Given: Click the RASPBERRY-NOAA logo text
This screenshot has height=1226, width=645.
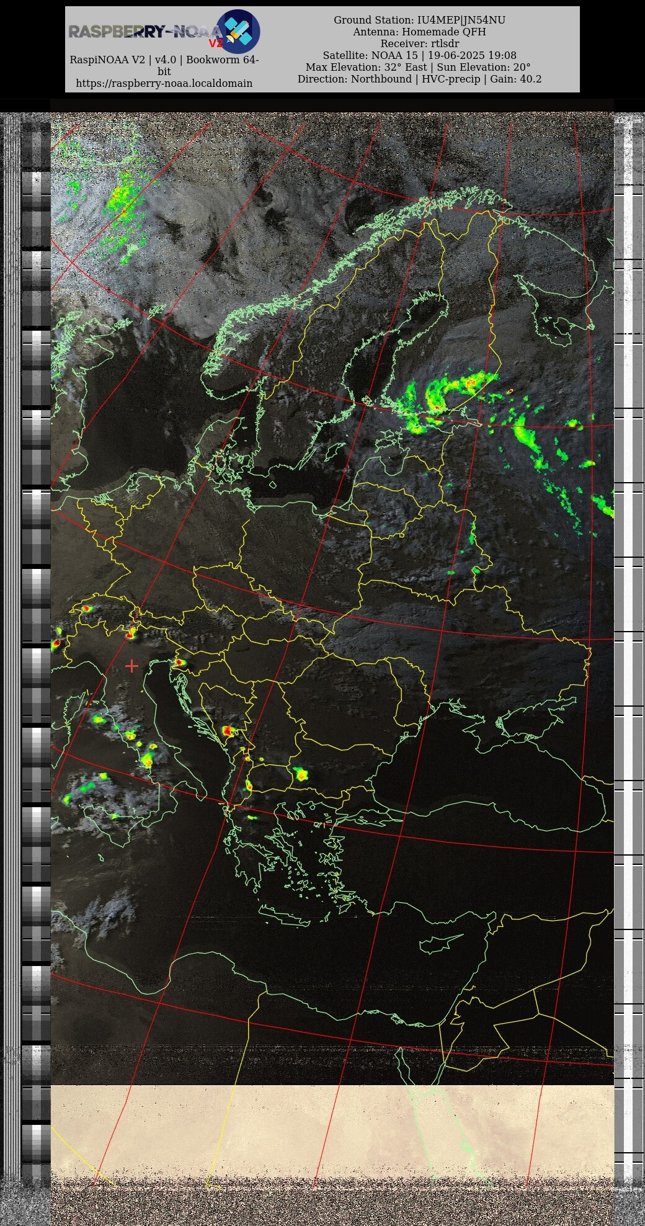Looking at the screenshot, I should (145, 32).
